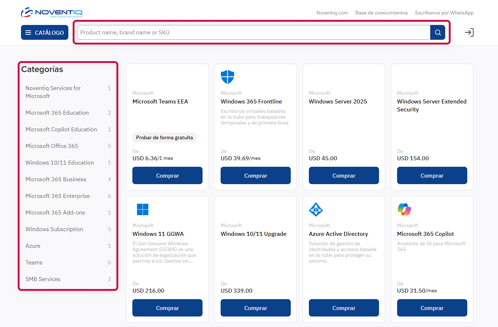The height and width of the screenshot is (327, 498).
Task: Open Escríbenos por WhatsApp link
Action: tap(444, 13)
